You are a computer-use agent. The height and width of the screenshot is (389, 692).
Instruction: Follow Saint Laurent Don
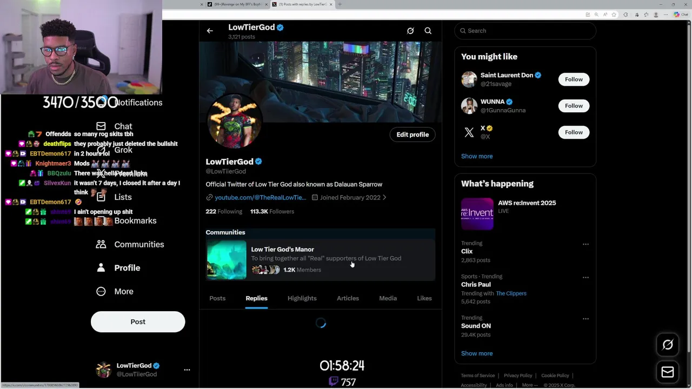click(574, 79)
